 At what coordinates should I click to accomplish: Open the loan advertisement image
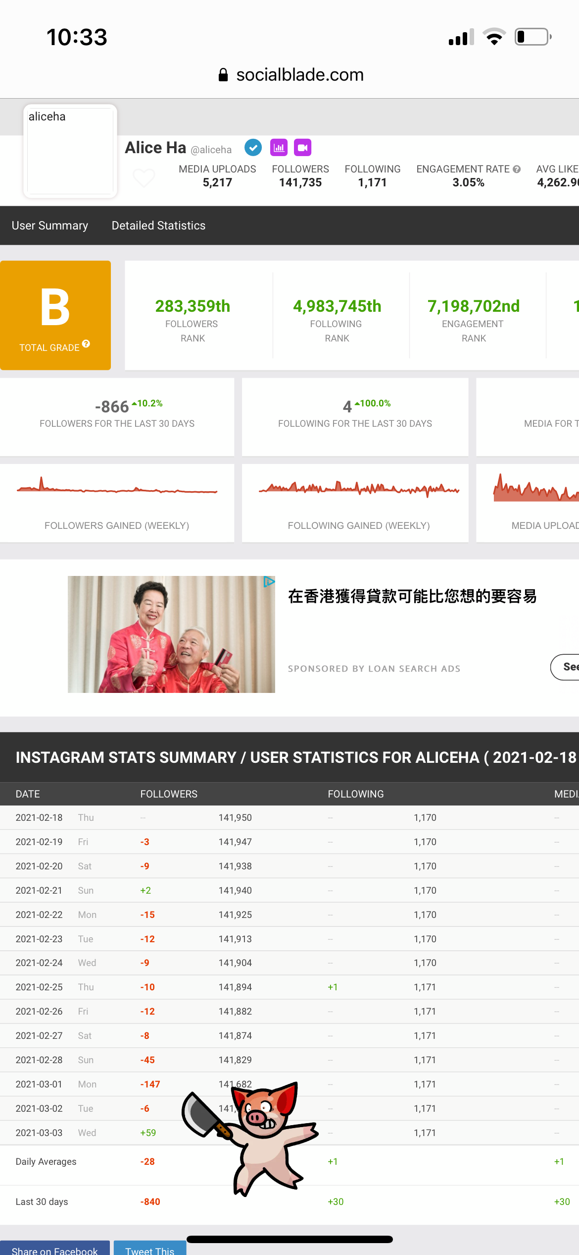click(171, 634)
